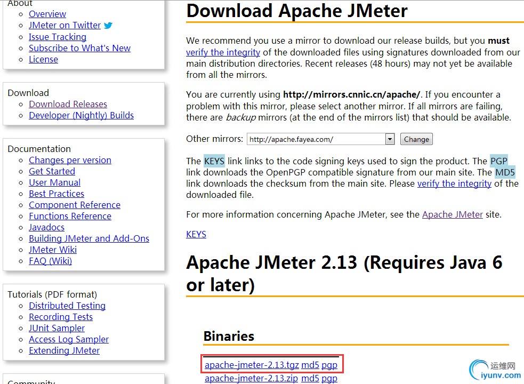Open Building JMeter and Add-Ons
Viewport: 524px width, 384px height.
tap(89, 238)
